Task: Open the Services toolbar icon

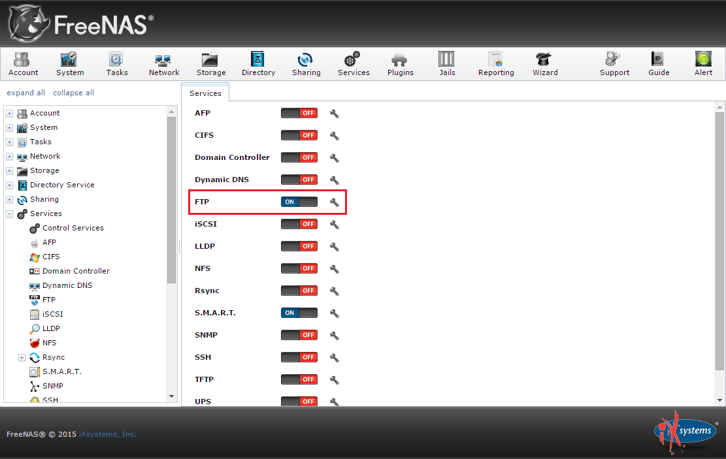Action: [x=354, y=64]
